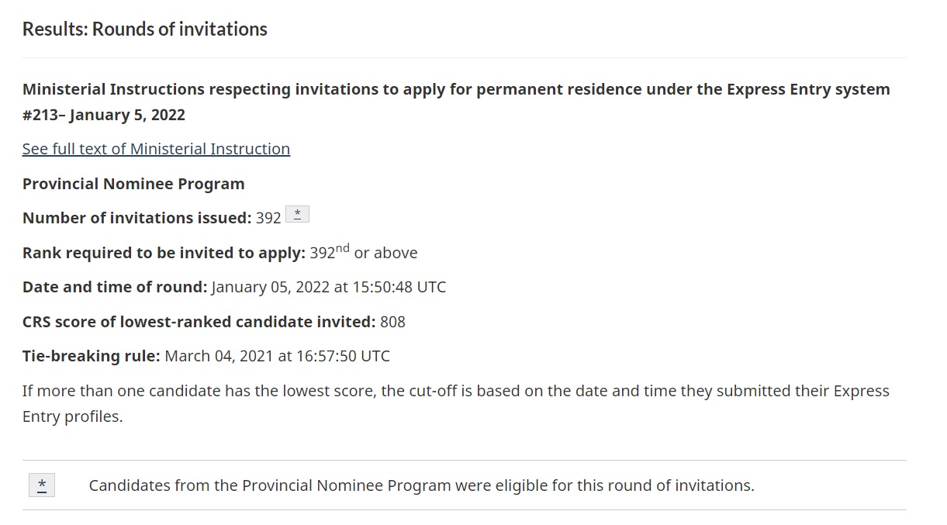This screenshot has height=525, width=947.
Task: Click the number 392 invitations issued value
Action: [x=268, y=218]
